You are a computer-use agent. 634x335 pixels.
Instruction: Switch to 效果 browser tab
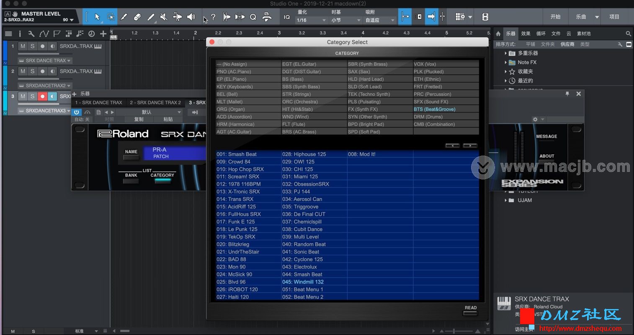click(526, 33)
